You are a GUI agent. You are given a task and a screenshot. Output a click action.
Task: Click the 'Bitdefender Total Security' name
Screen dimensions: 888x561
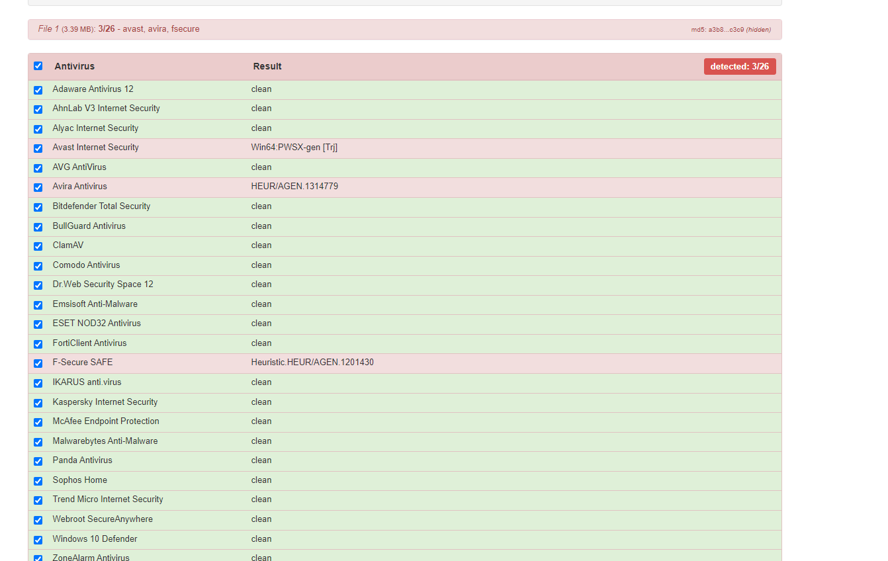coord(101,206)
